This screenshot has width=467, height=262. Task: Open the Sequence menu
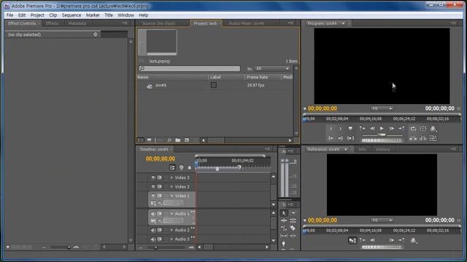(x=72, y=15)
